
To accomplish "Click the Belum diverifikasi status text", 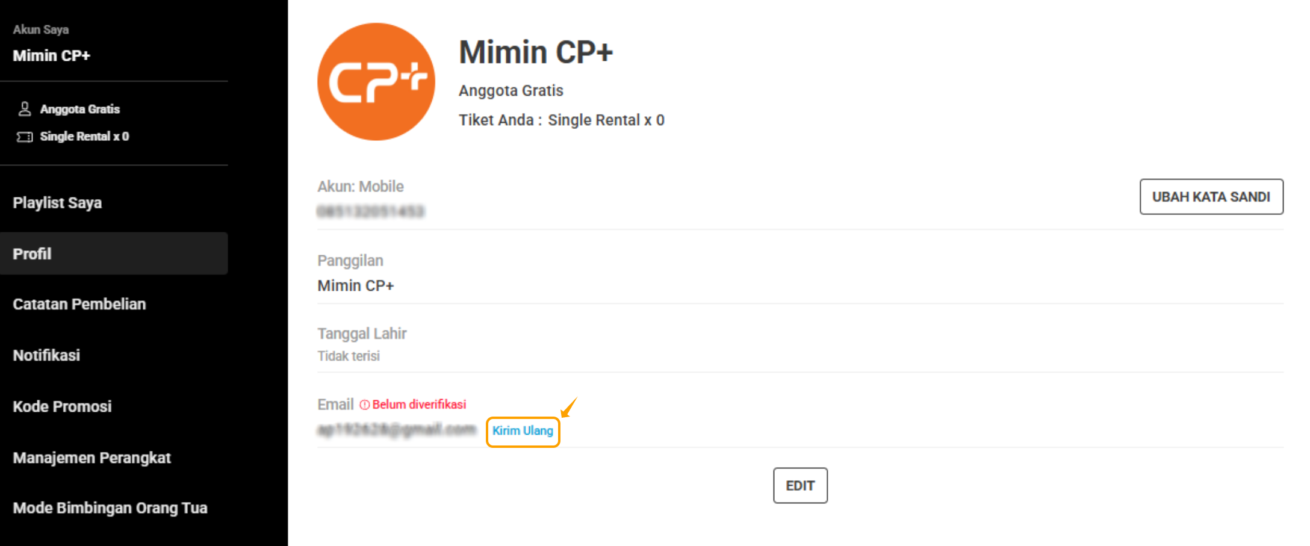I will (419, 405).
